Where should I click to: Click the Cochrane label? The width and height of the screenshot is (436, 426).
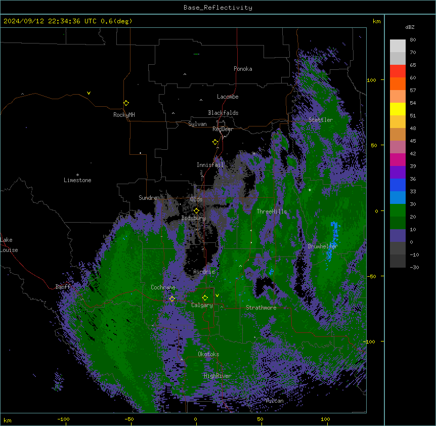(163, 287)
